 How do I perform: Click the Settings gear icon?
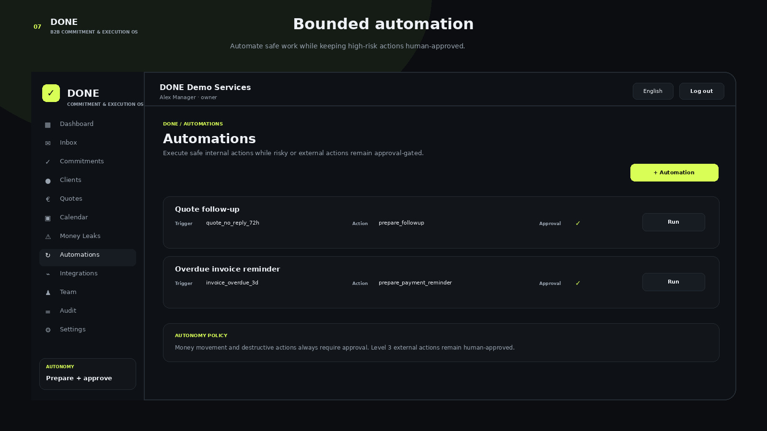[47, 330]
